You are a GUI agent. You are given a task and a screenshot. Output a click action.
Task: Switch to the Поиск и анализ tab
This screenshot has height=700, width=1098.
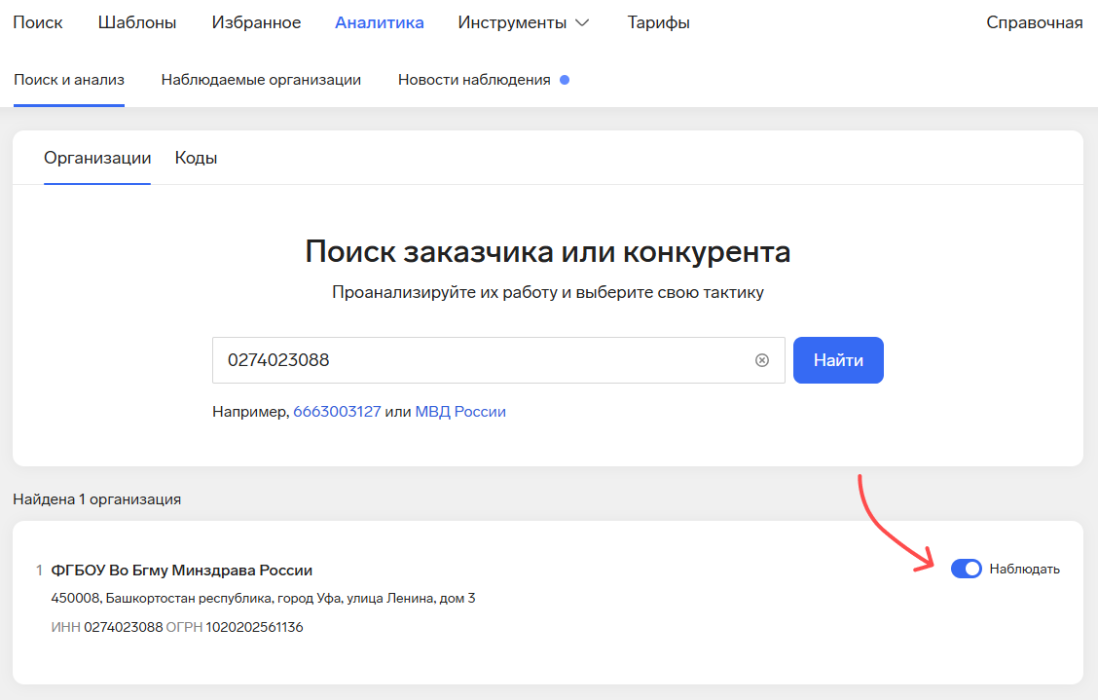(69, 80)
